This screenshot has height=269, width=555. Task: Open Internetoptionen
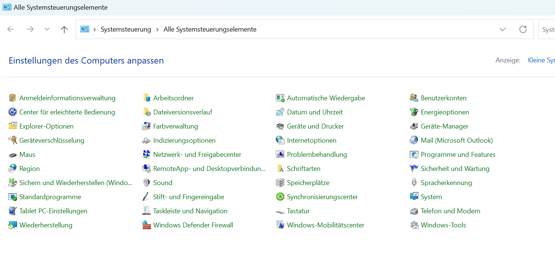pos(312,140)
